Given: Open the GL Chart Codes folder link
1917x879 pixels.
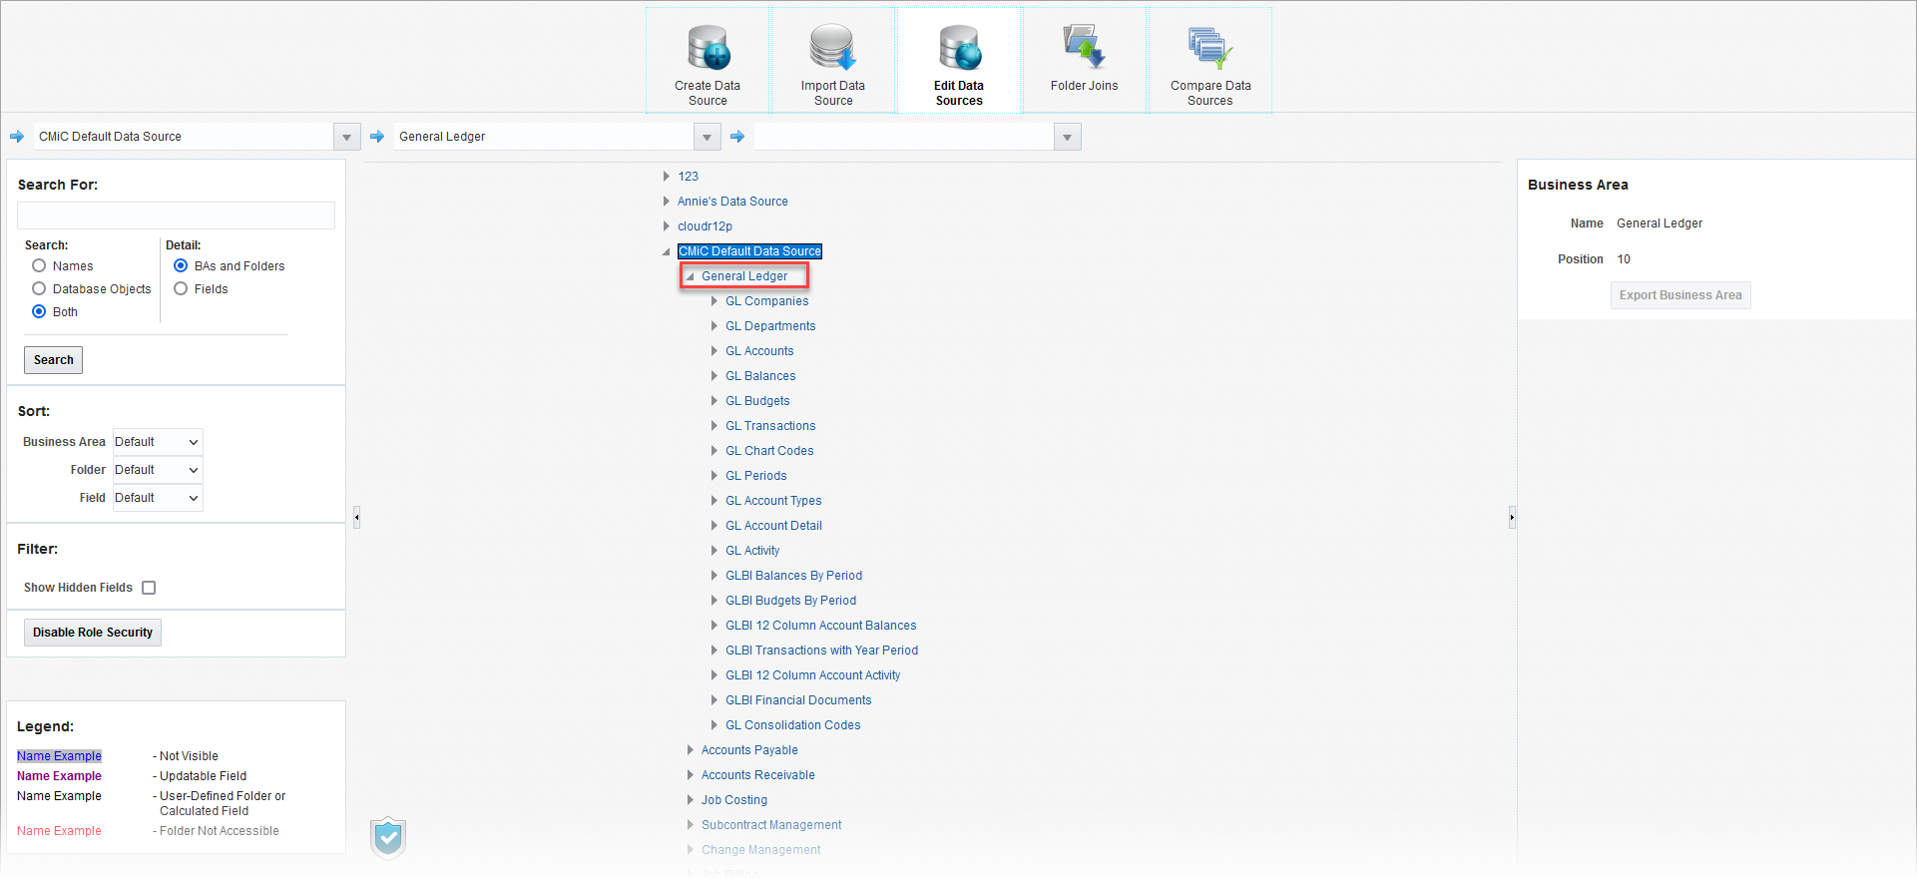Looking at the screenshot, I should pyautogui.click(x=769, y=451).
